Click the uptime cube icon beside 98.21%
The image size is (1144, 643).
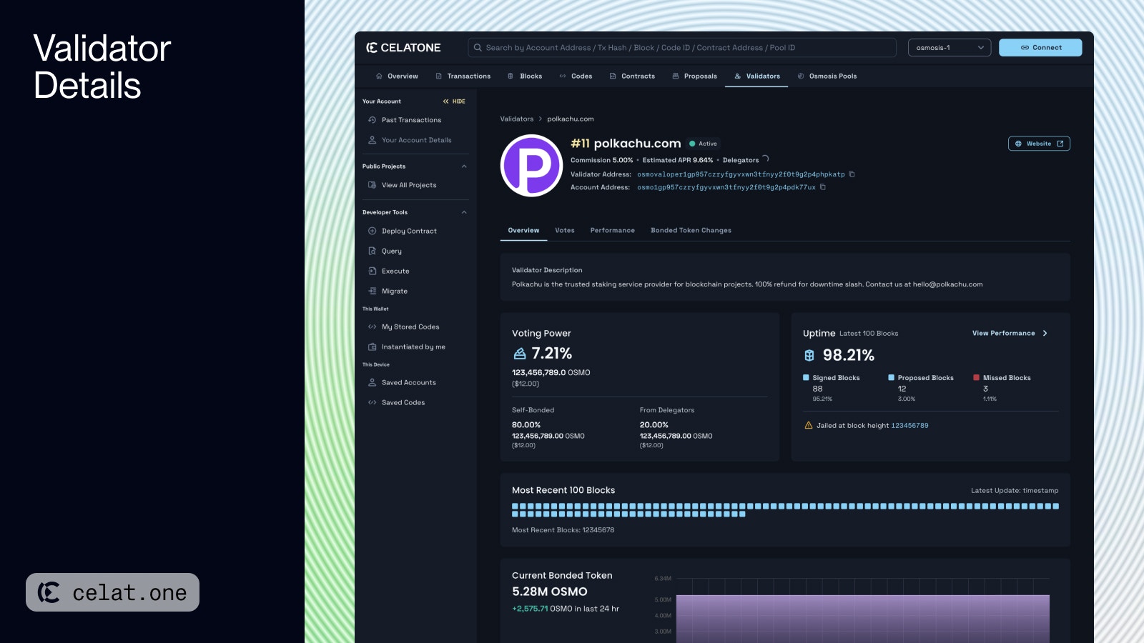coord(809,355)
